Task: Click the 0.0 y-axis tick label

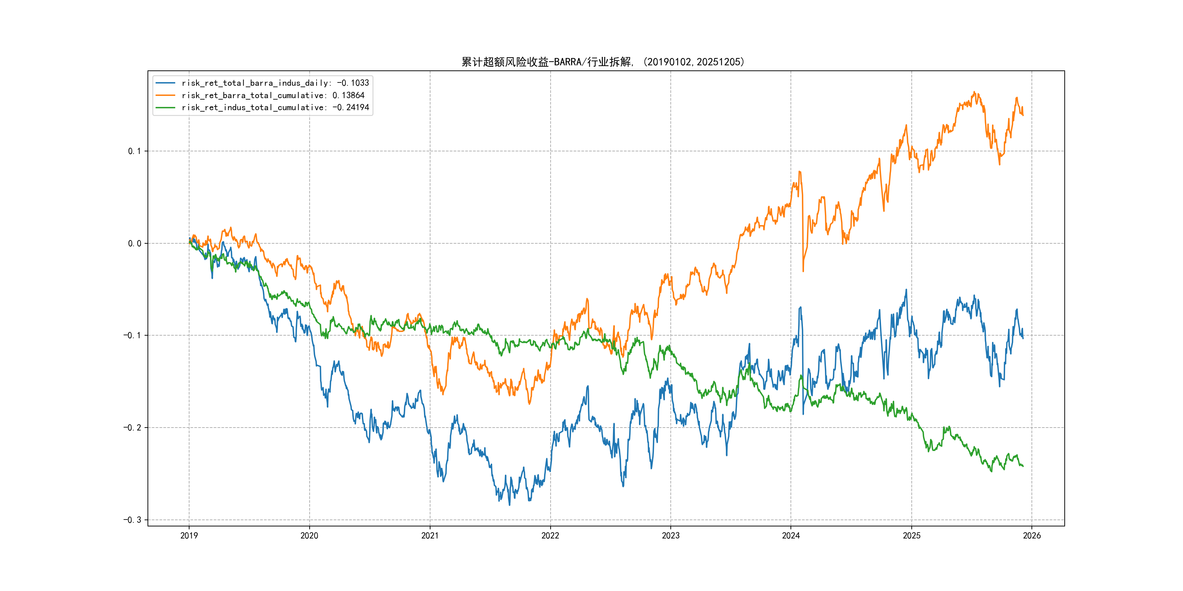Action: click(x=135, y=243)
